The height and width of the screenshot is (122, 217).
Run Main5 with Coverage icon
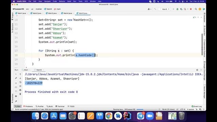pyautogui.click(x=181, y=9)
